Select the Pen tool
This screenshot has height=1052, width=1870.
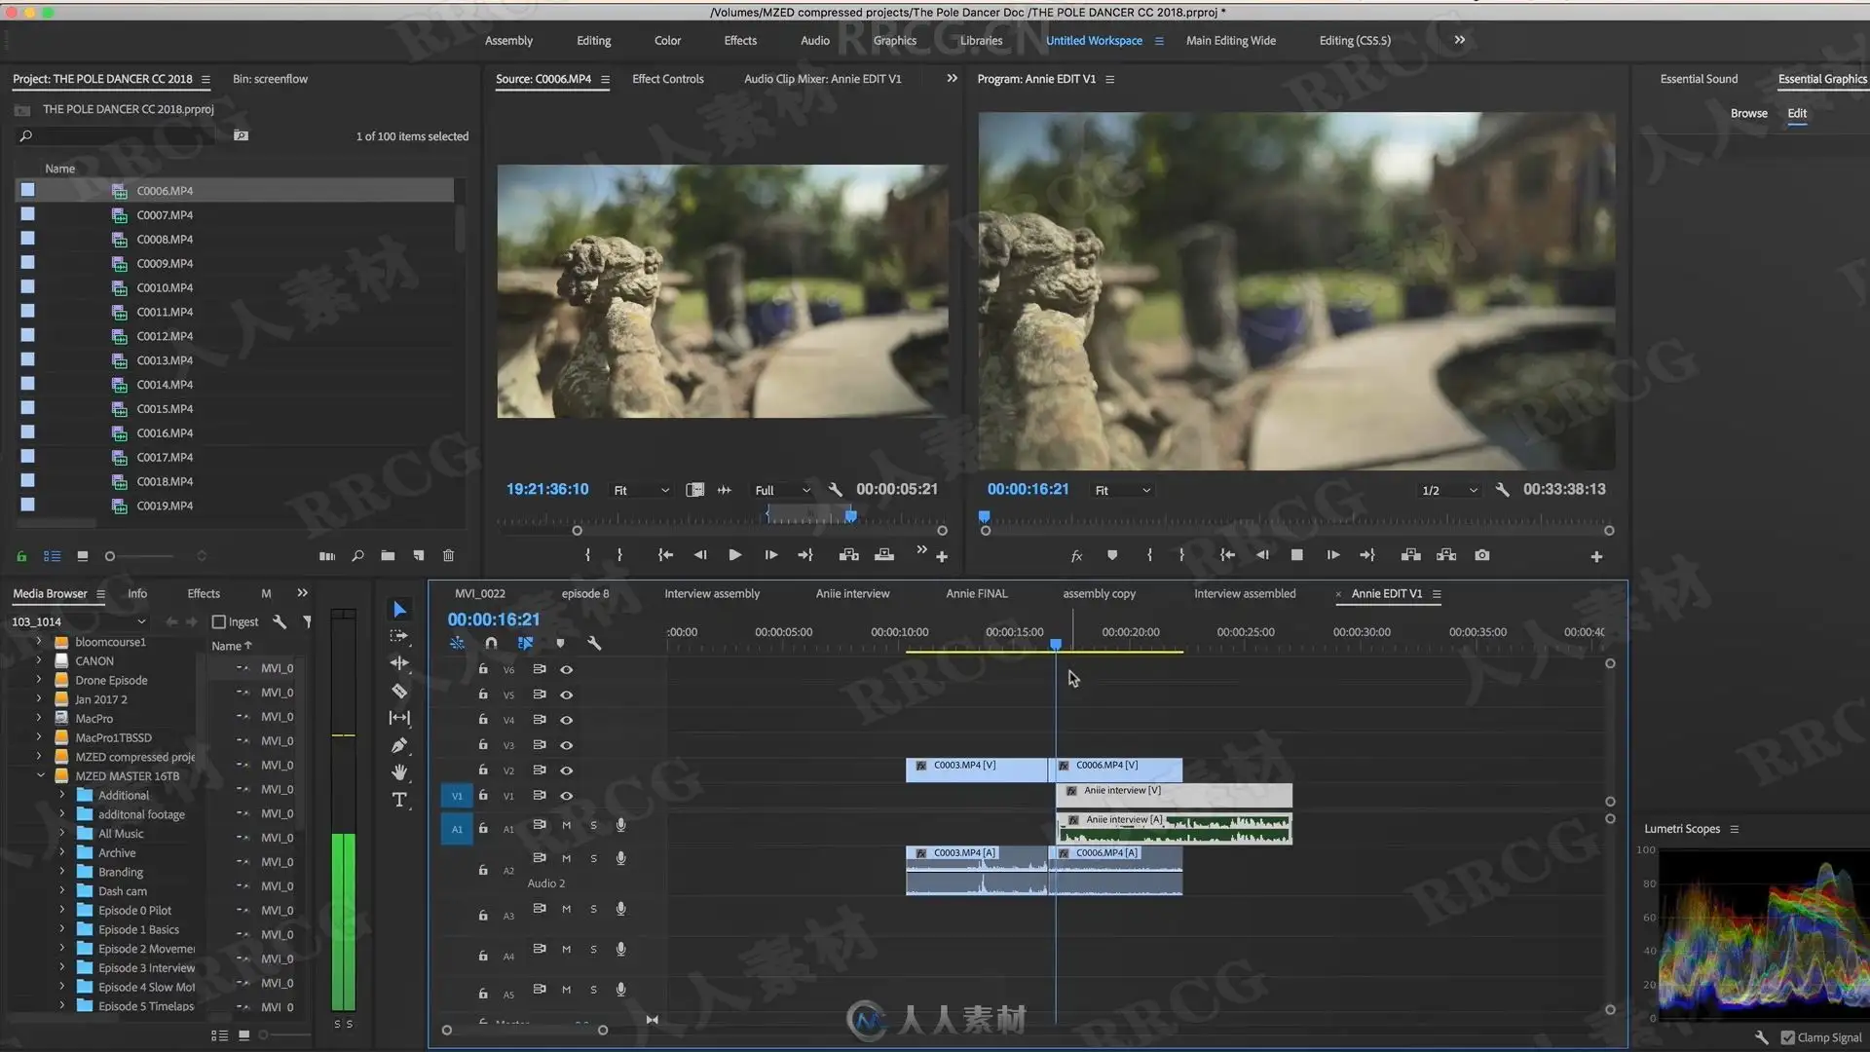point(399,745)
